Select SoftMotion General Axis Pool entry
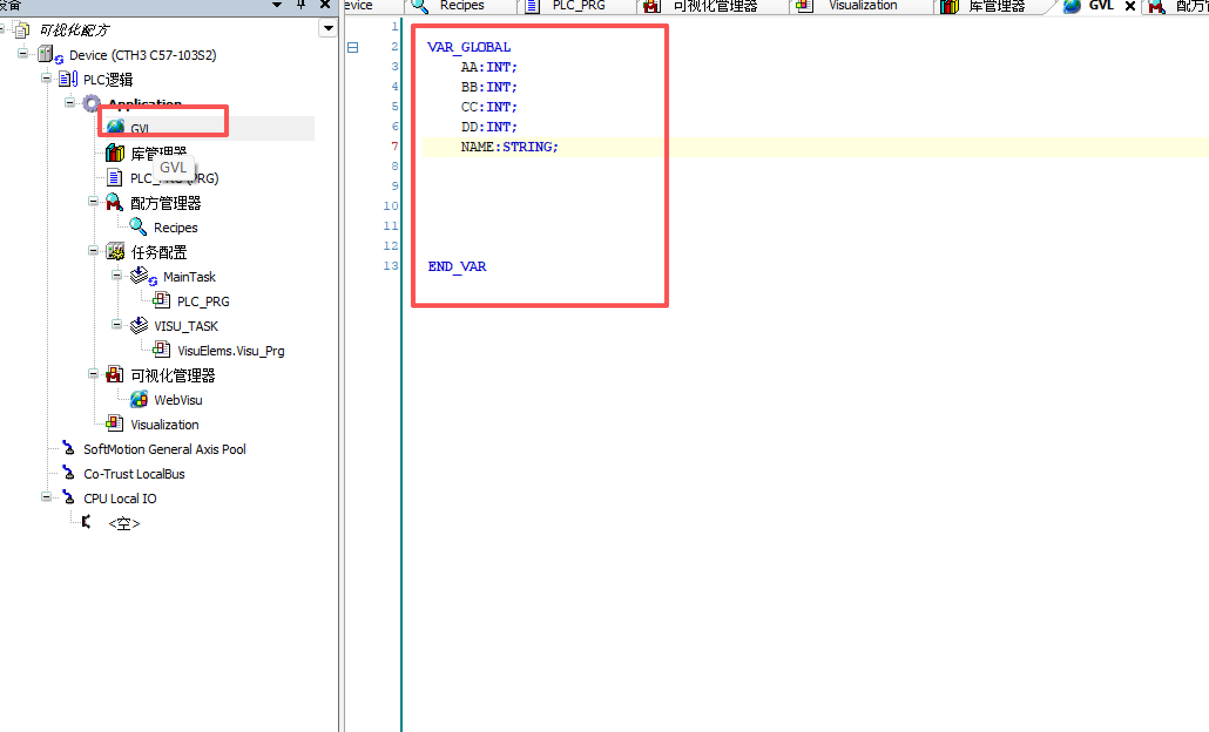The image size is (1209, 732). pos(164,449)
